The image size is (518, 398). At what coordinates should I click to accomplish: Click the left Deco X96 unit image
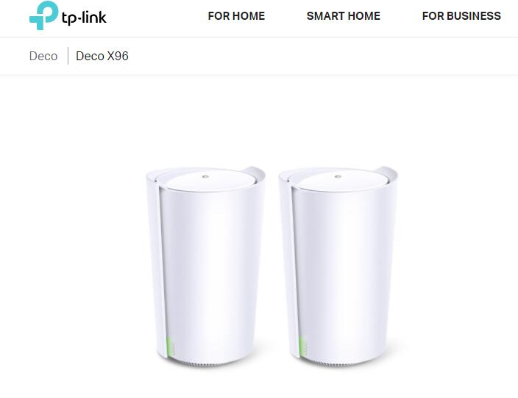coord(205,267)
